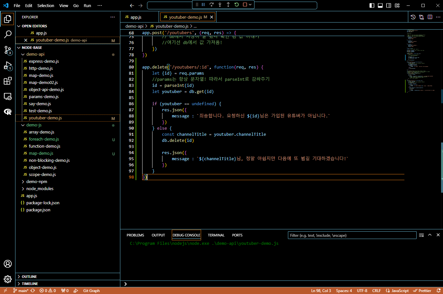This screenshot has height=294, width=443.
Task: Open Git Graph from status bar
Action: pos(91,291)
